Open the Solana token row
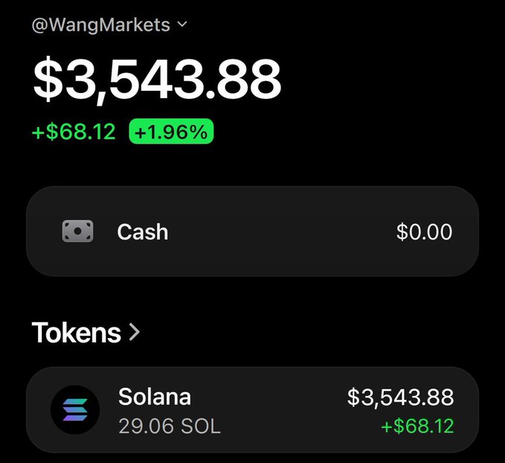Viewport: 505px width, 463px height. pyautogui.click(x=252, y=410)
